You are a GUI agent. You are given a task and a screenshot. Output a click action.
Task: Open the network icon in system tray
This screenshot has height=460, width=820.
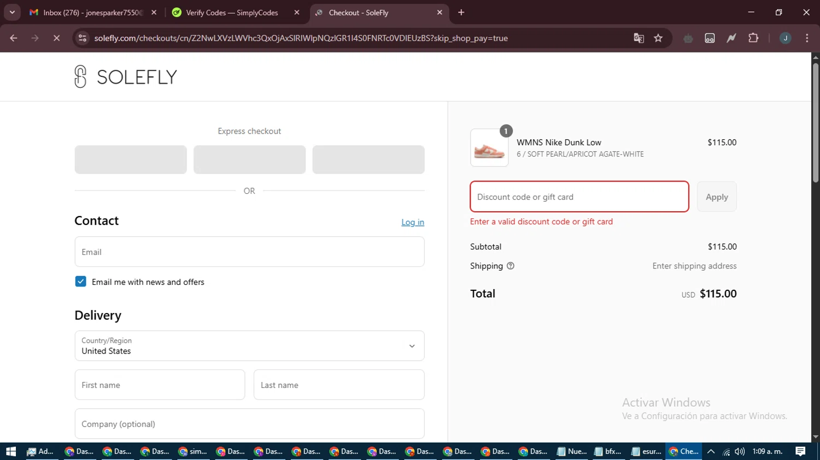pyautogui.click(x=726, y=451)
